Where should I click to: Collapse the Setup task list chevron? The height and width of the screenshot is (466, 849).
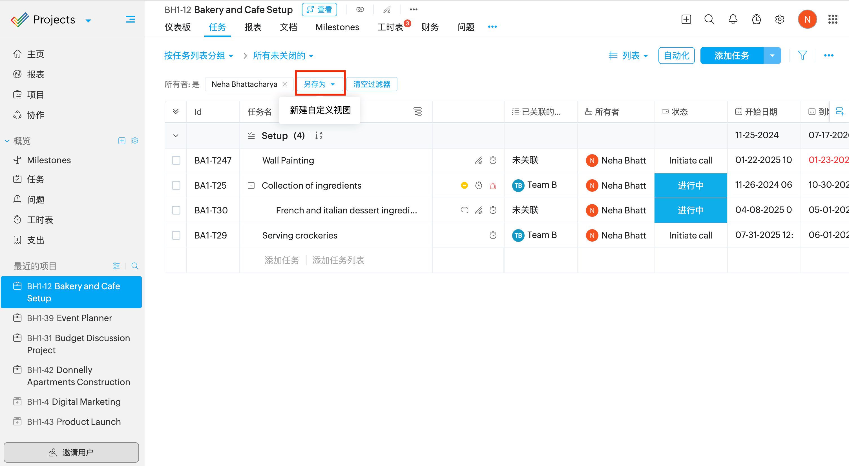176,135
